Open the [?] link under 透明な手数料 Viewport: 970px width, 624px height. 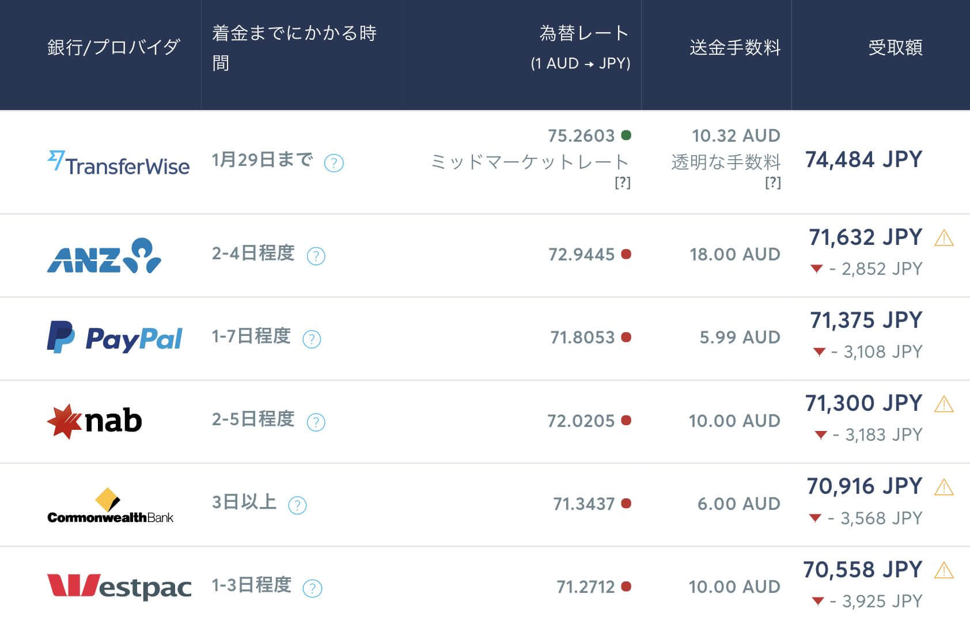click(772, 183)
